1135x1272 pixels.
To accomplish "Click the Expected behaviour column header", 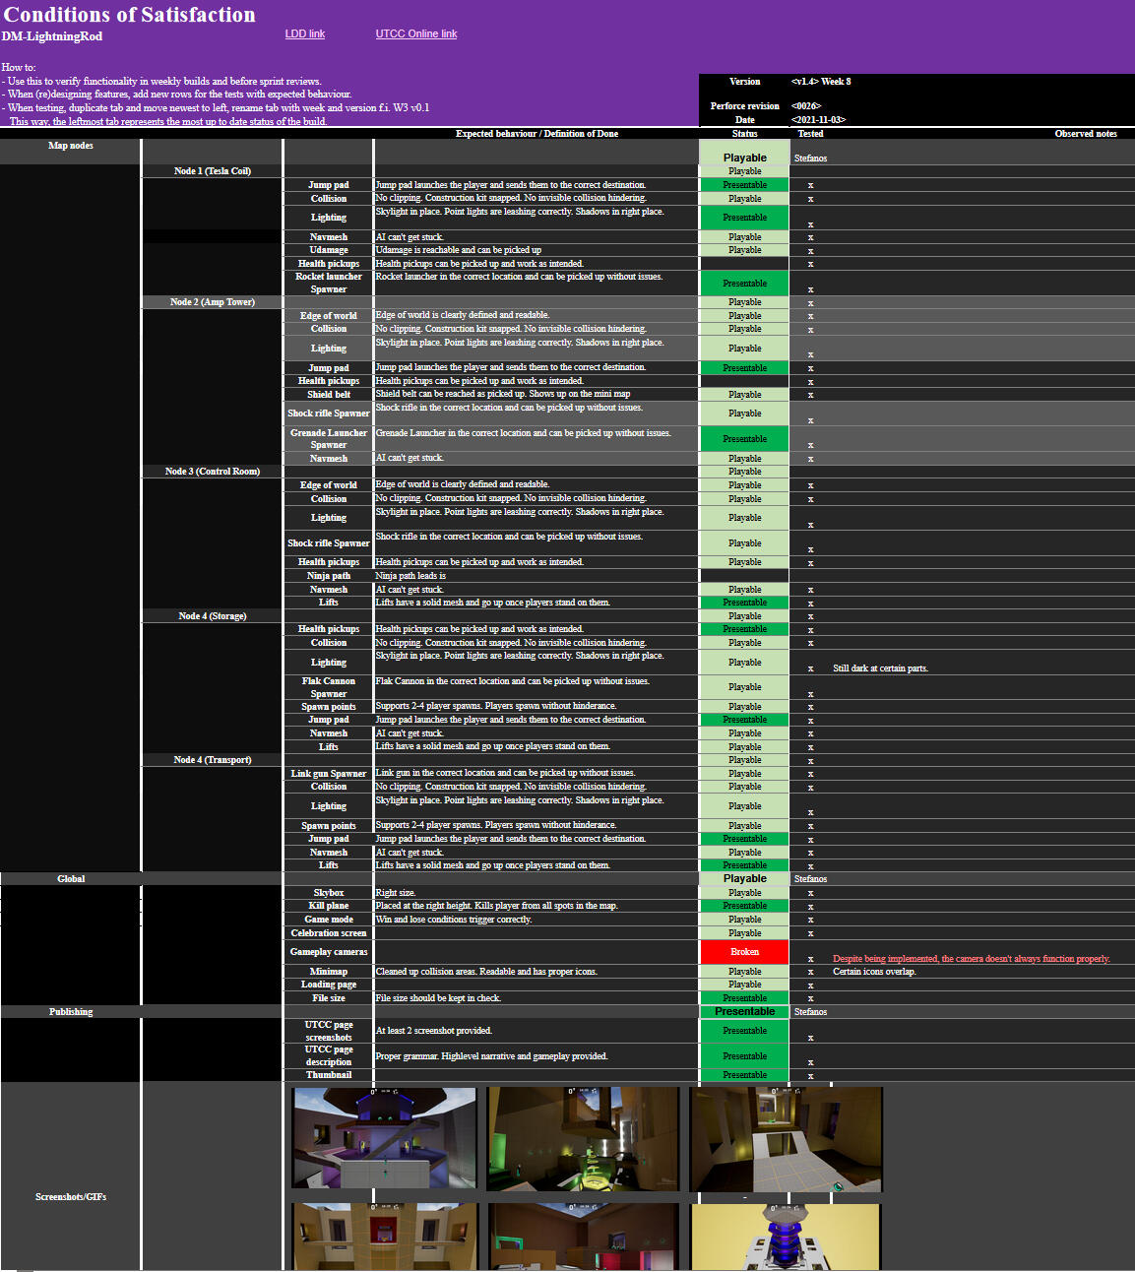I will (536, 134).
